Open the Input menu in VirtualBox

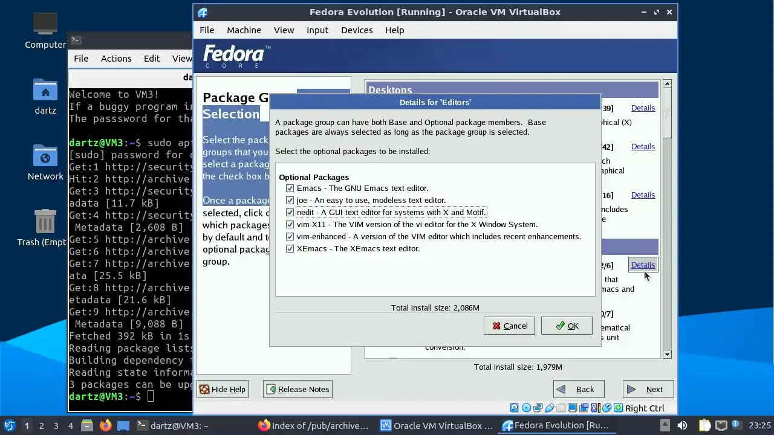pos(317,30)
